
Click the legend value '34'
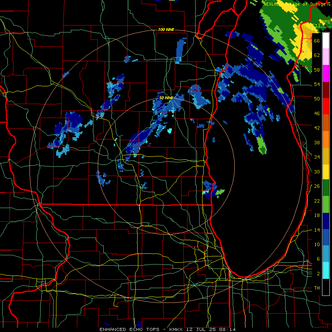[317, 157]
